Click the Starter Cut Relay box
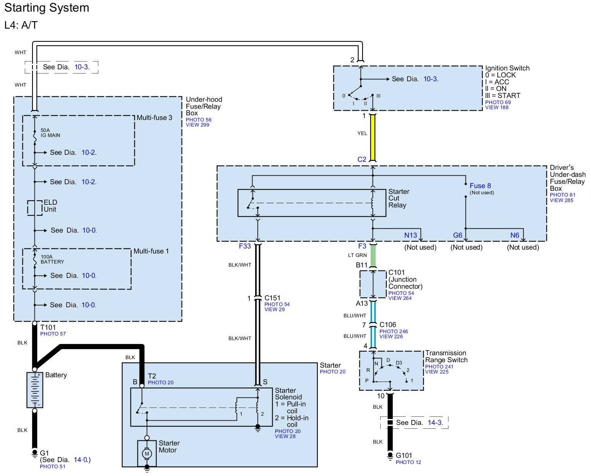 311,203
